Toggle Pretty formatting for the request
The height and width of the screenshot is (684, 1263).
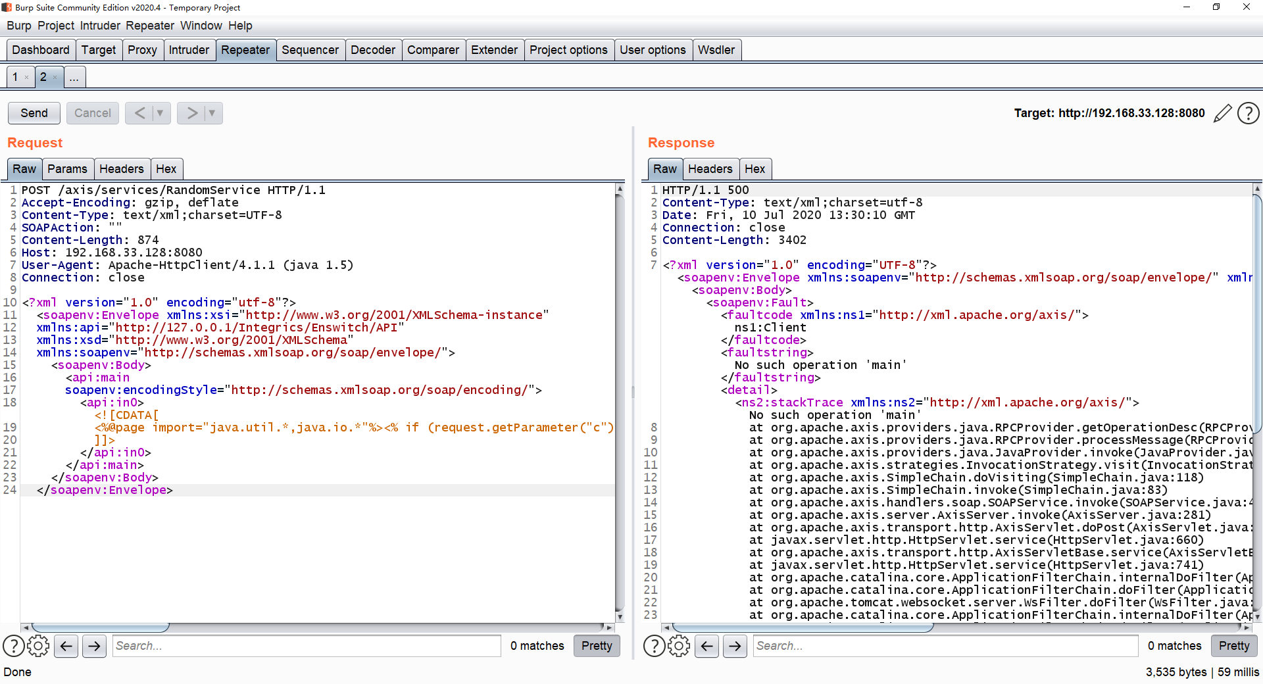pyautogui.click(x=597, y=646)
